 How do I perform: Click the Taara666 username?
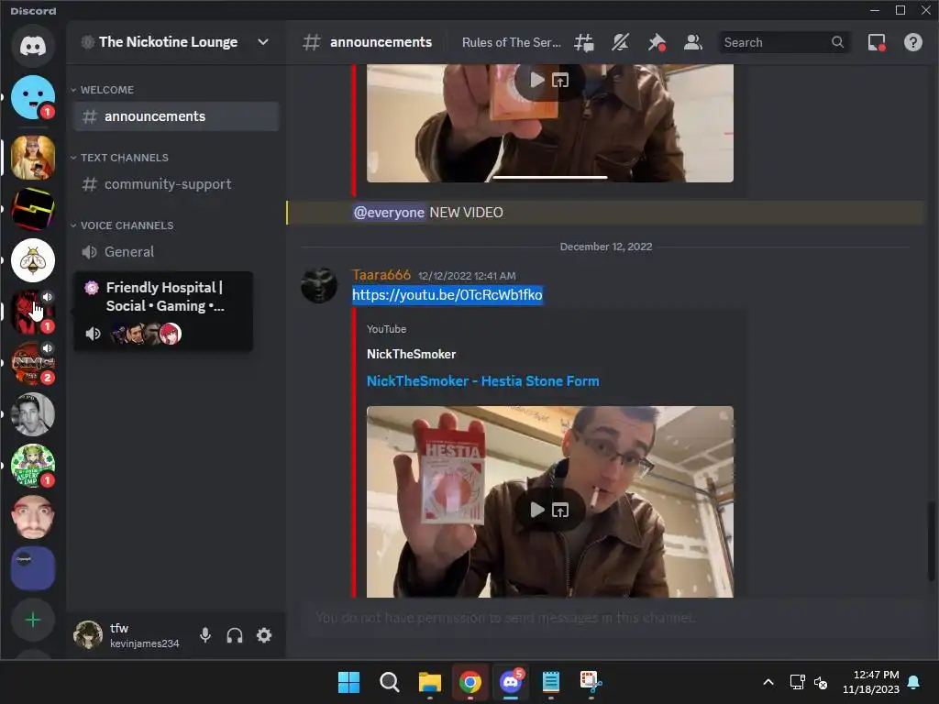tap(381, 275)
